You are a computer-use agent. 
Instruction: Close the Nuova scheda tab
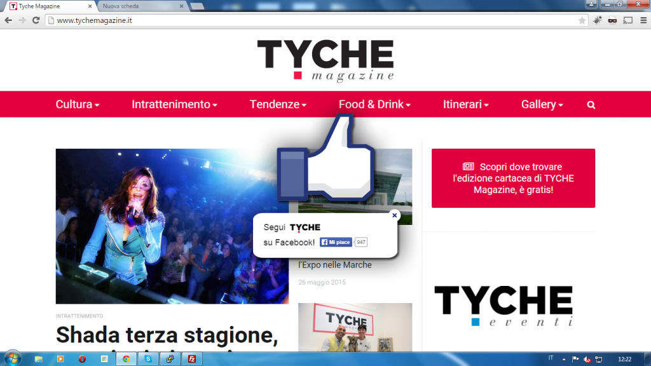tap(181, 6)
